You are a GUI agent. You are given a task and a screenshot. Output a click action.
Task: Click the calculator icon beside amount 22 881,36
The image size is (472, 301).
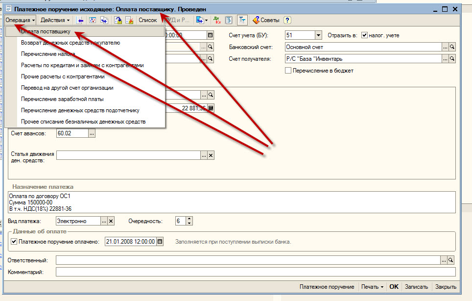pos(211,108)
